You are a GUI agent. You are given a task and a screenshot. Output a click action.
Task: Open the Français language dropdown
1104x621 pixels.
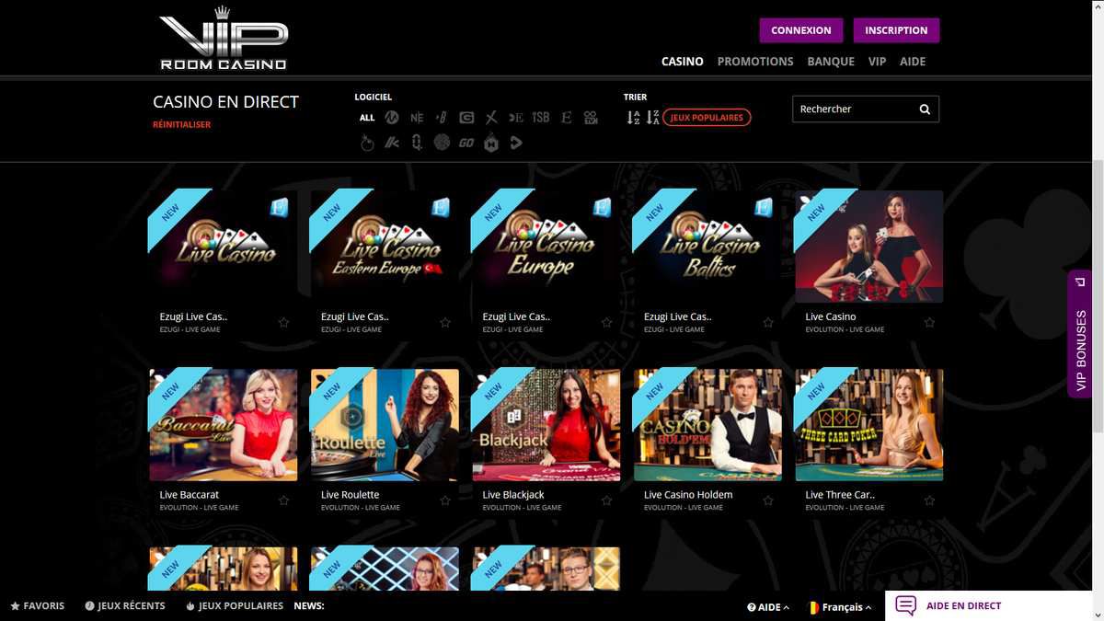point(839,607)
